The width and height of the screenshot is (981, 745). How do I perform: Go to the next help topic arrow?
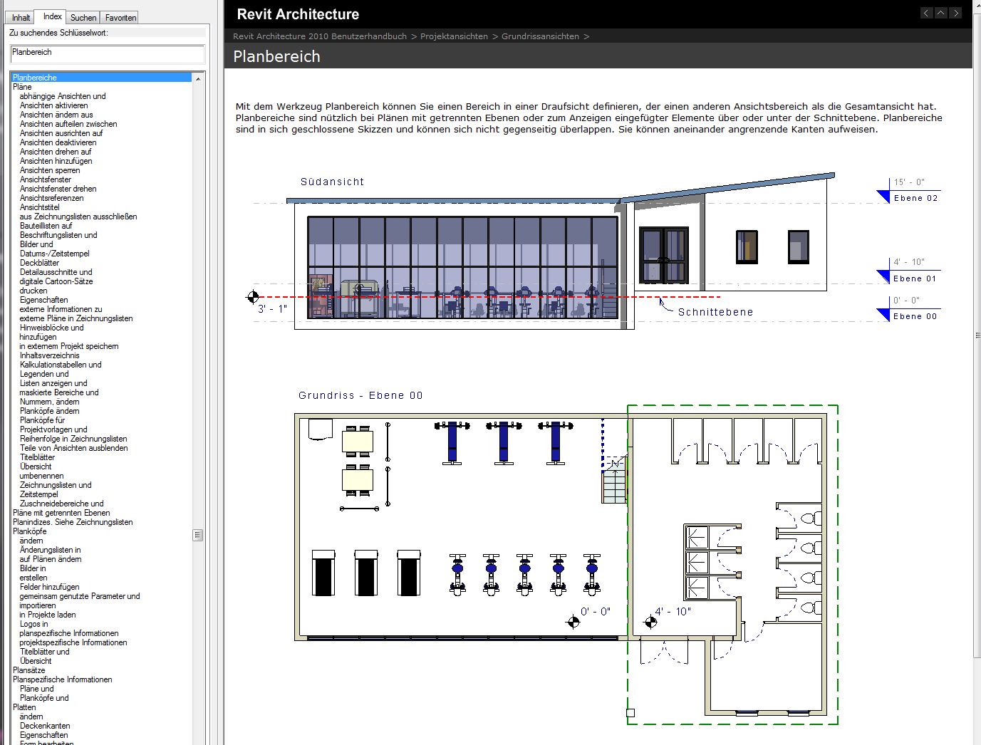point(956,13)
